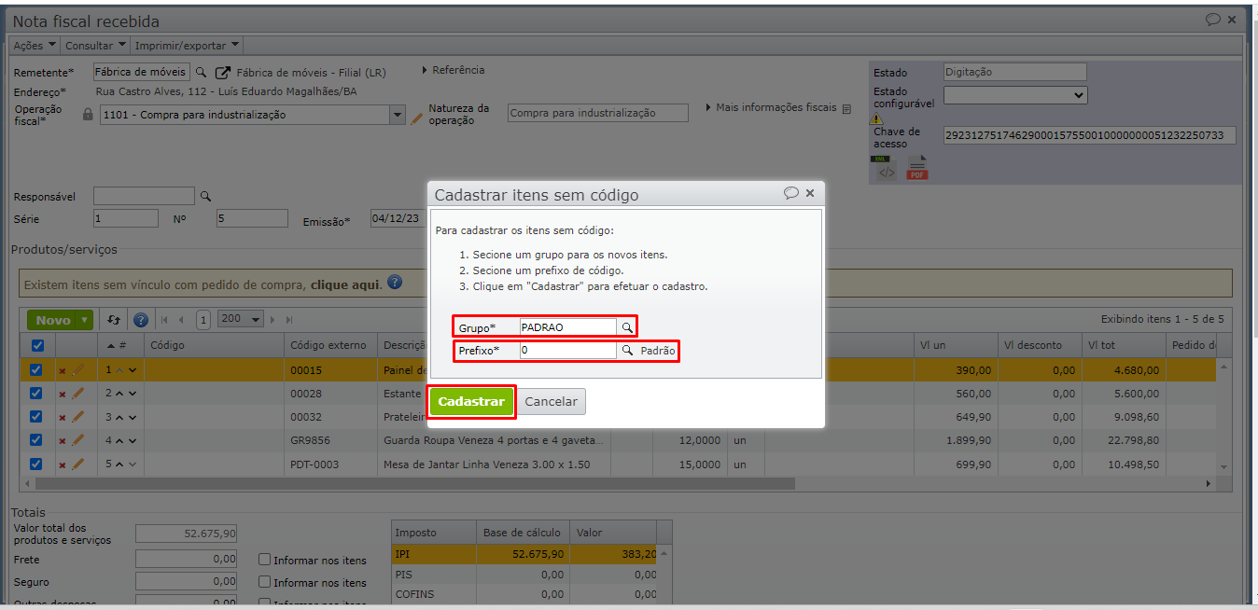
Task: Move row 3 up with arrow
Action: pyautogui.click(x=119, y=418)
